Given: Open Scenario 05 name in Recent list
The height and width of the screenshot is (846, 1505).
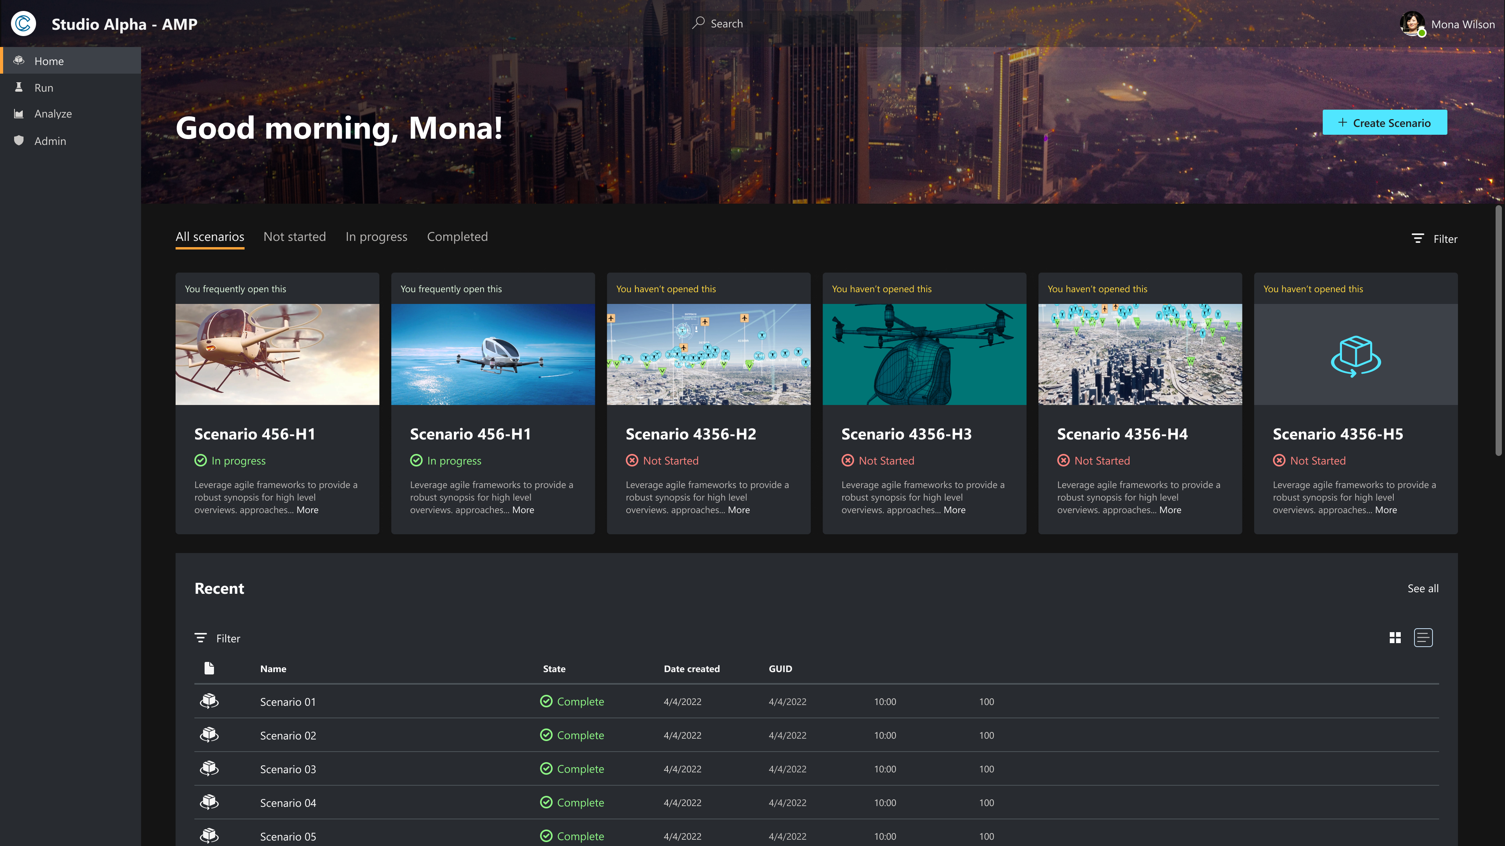Looking at the screenshot, I should [x=287, y=837].
